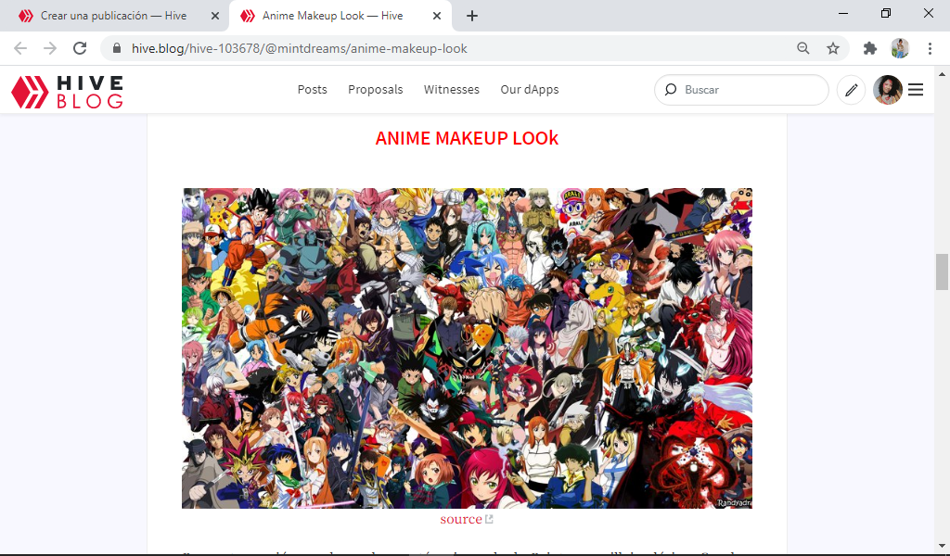Click the anime characters collage image

[x=468, y=347]
